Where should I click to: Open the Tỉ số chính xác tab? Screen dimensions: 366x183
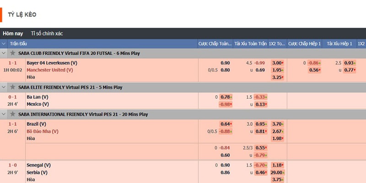47,33
